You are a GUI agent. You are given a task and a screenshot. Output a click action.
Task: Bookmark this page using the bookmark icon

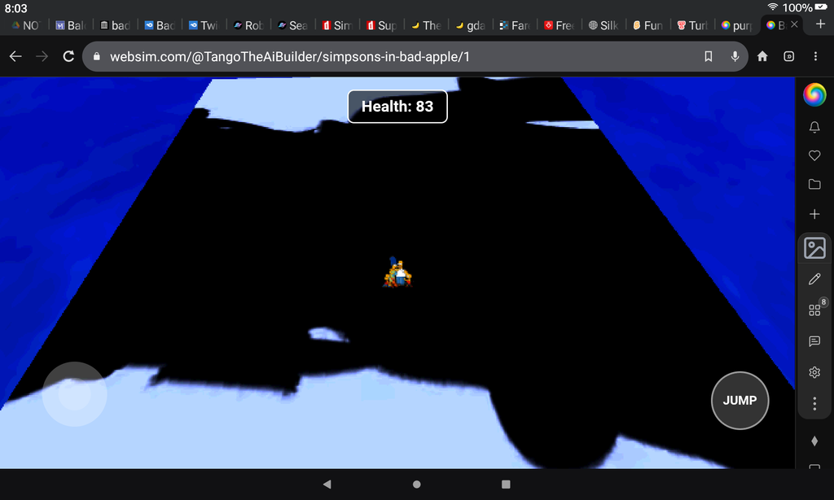709,56
